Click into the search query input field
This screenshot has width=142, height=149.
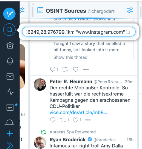[76, 32]
